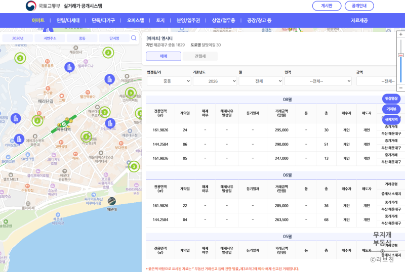Select 분양/입주권 in the top menu
Screen dimensions: 405x272
point(188,20)
